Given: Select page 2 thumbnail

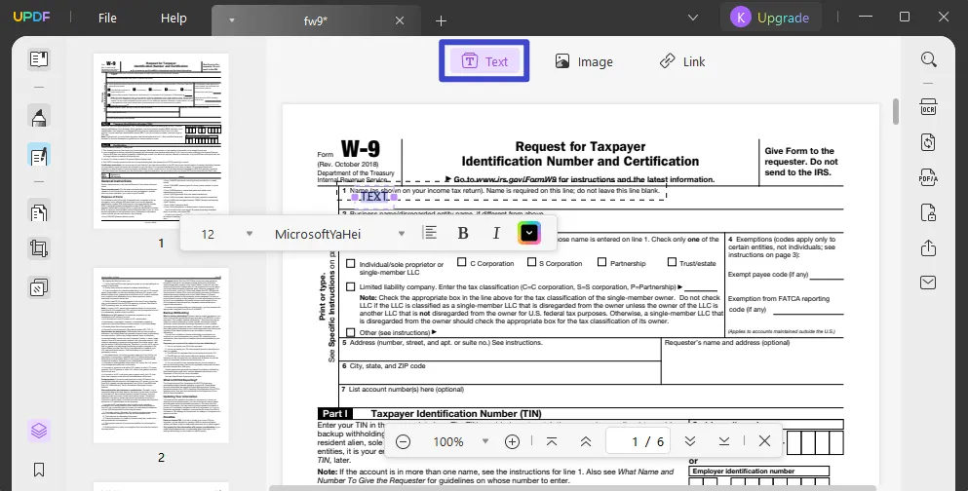Looking at the screenshot, I should coord(161,356).
